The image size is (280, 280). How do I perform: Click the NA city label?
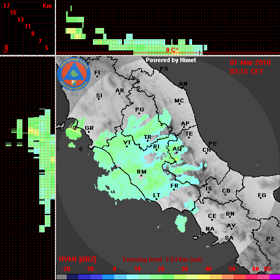(210, 228)
